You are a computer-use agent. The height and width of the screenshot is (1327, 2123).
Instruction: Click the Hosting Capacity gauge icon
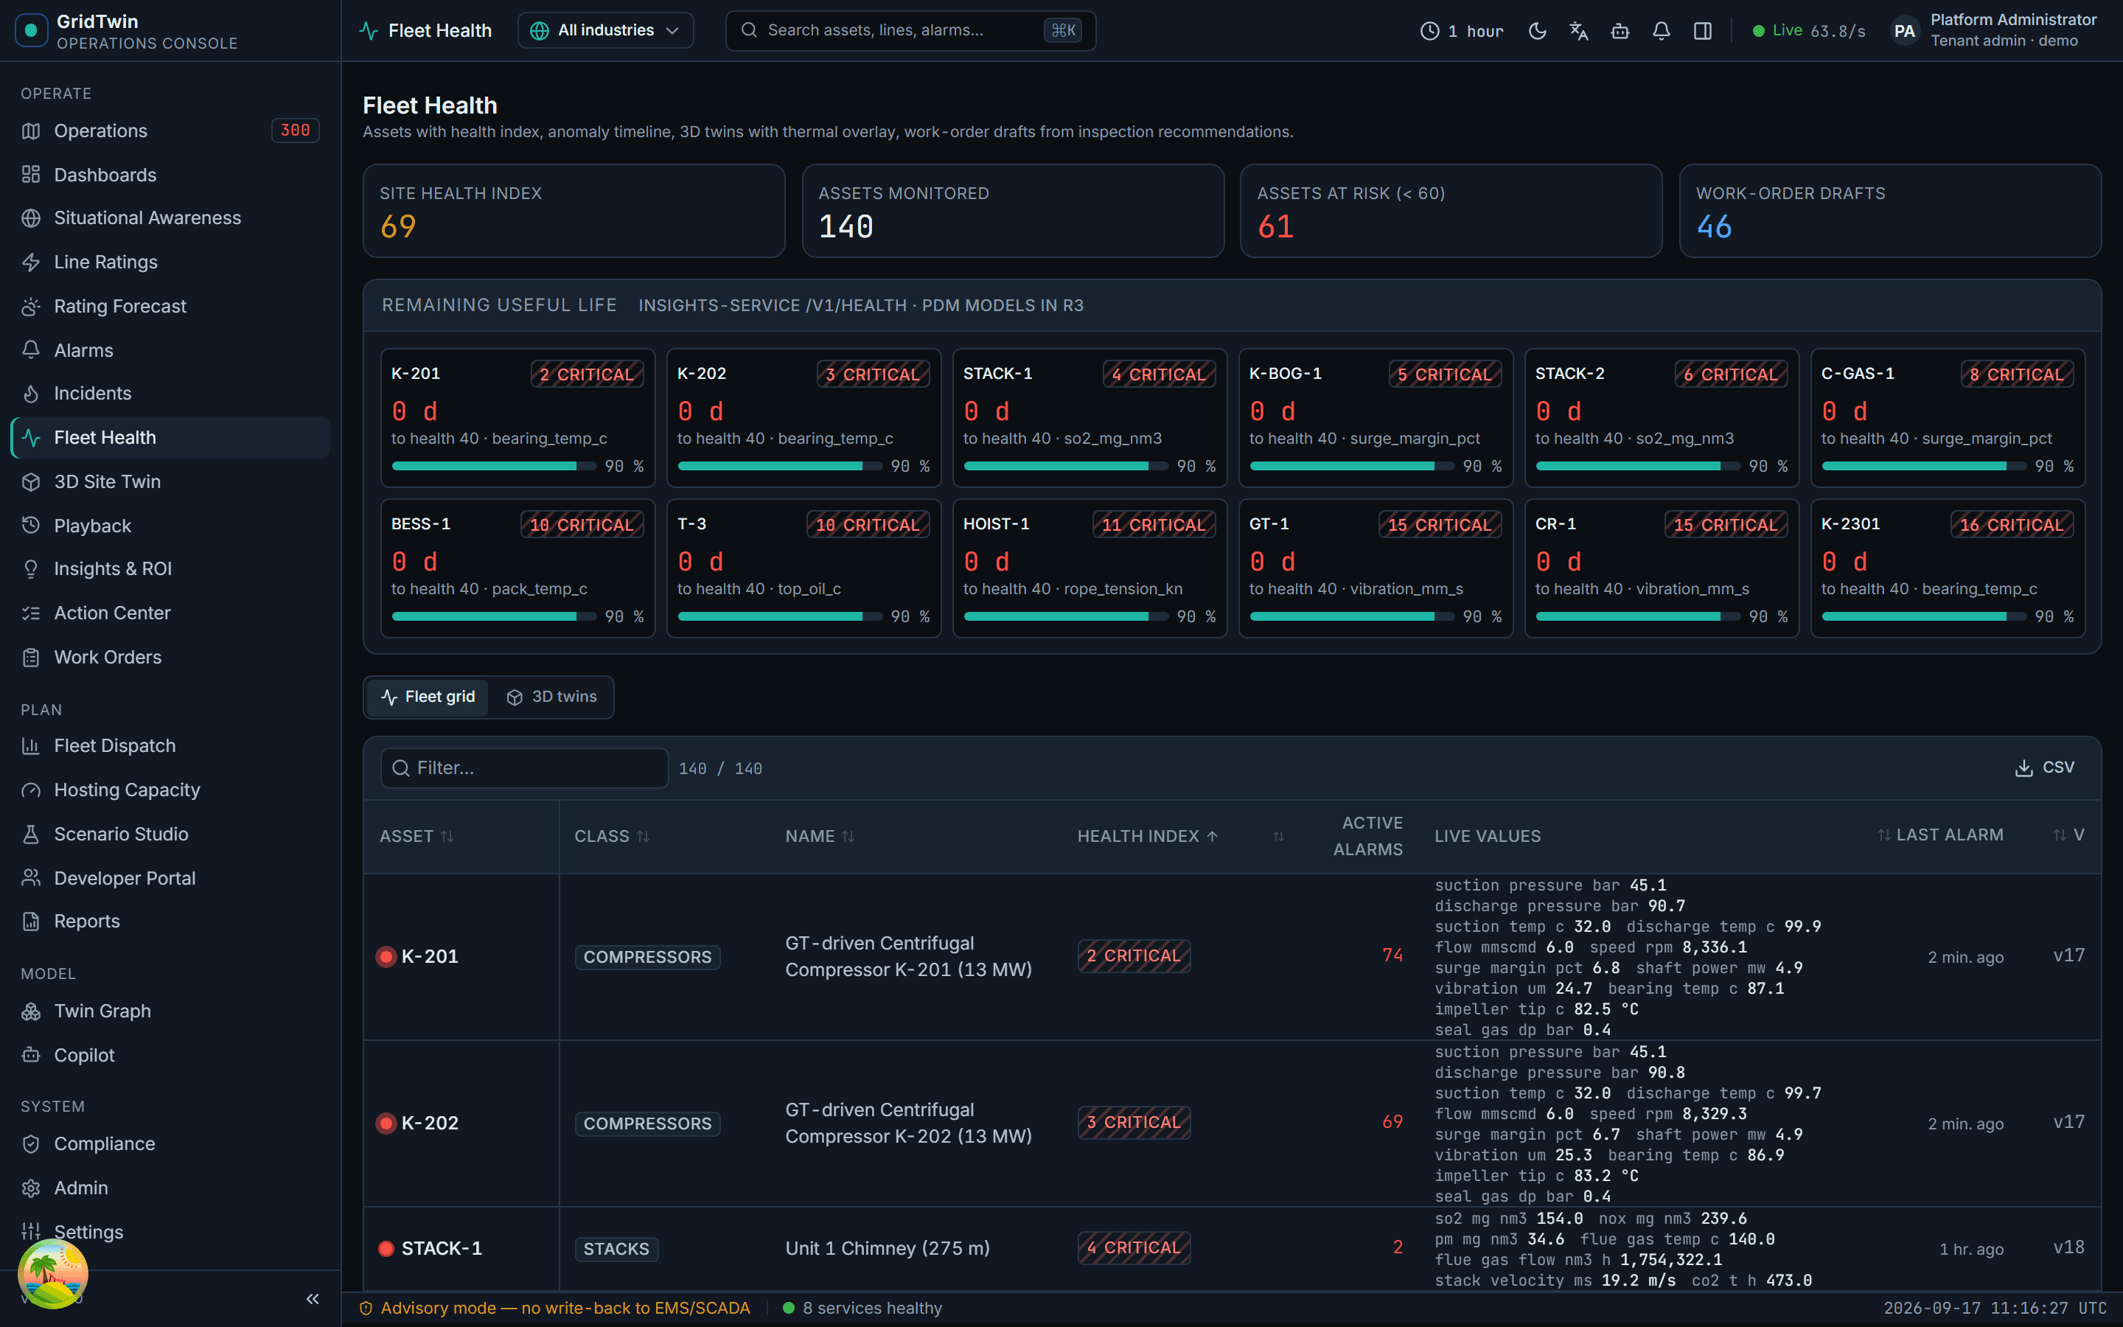point(32,790)
